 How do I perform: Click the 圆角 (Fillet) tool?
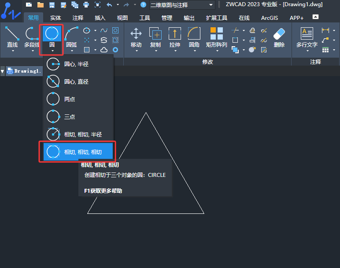pyautogui.click(x=194, y=37)
